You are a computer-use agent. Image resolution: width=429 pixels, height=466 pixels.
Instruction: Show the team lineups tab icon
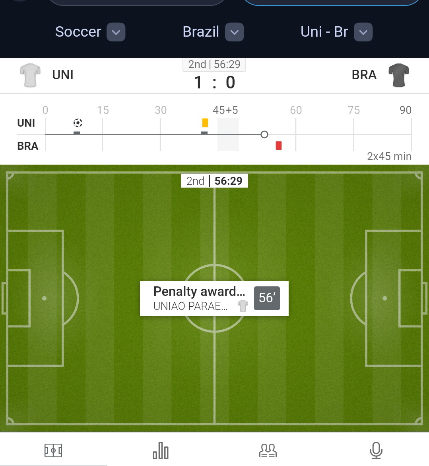pyautogui.click(x=268, y=450)
